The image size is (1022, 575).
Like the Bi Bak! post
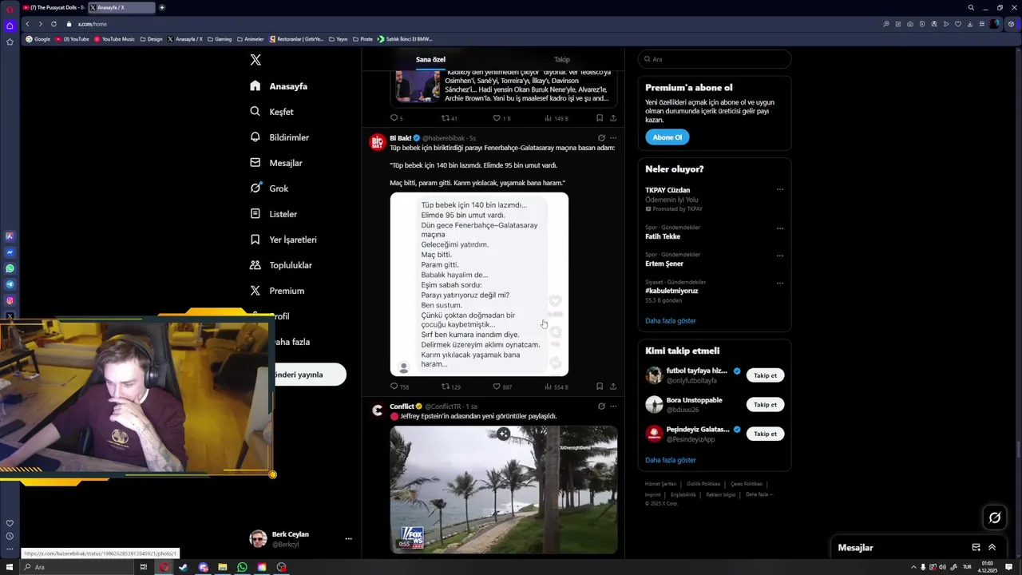(497, 387)
